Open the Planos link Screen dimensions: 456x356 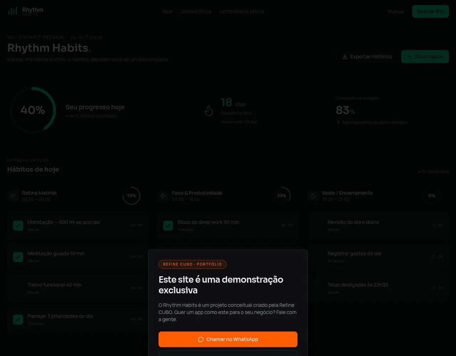click(396, 12)
